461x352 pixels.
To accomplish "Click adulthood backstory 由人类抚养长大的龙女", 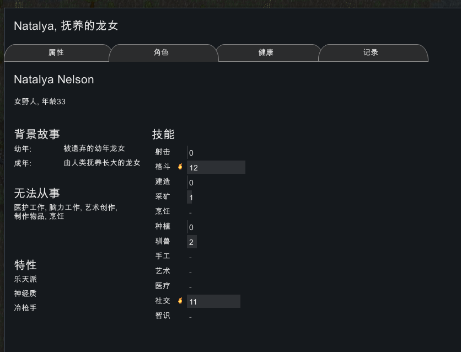I will point(102,163).
